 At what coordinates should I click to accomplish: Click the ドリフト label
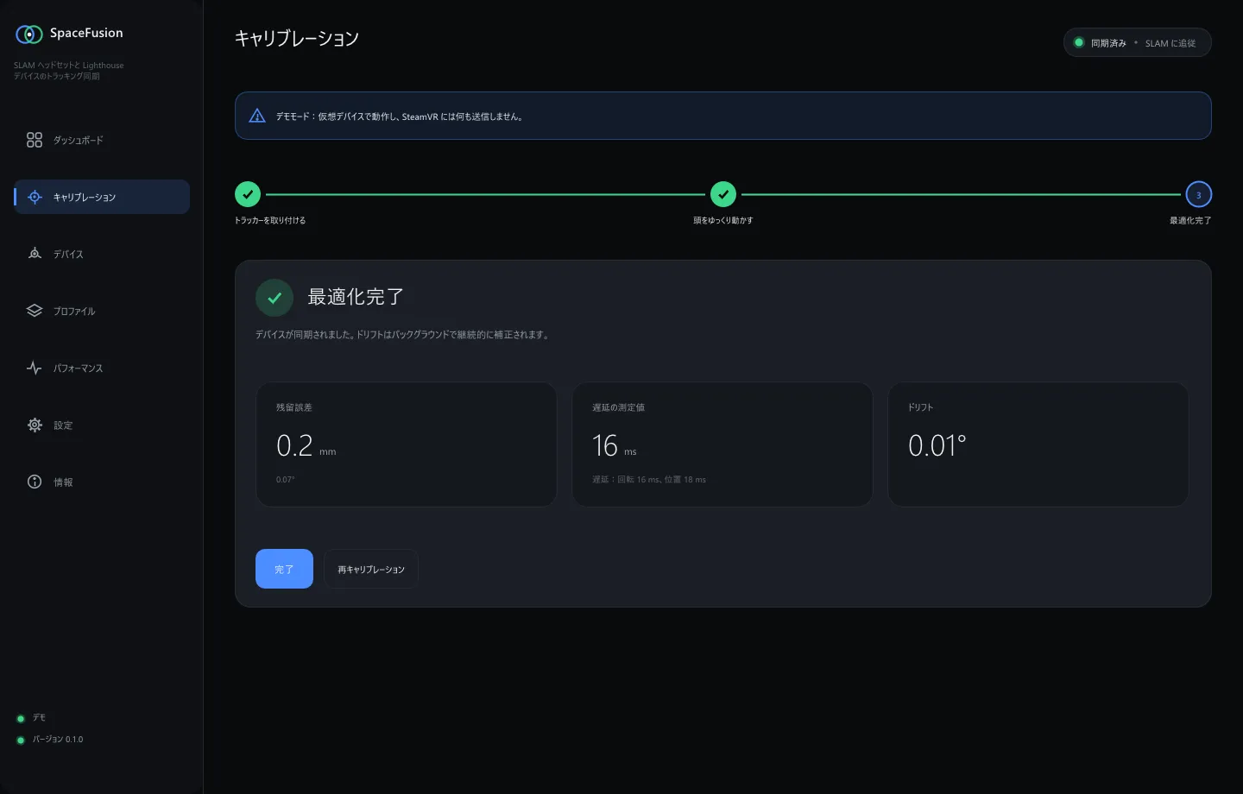coord(920,407)
